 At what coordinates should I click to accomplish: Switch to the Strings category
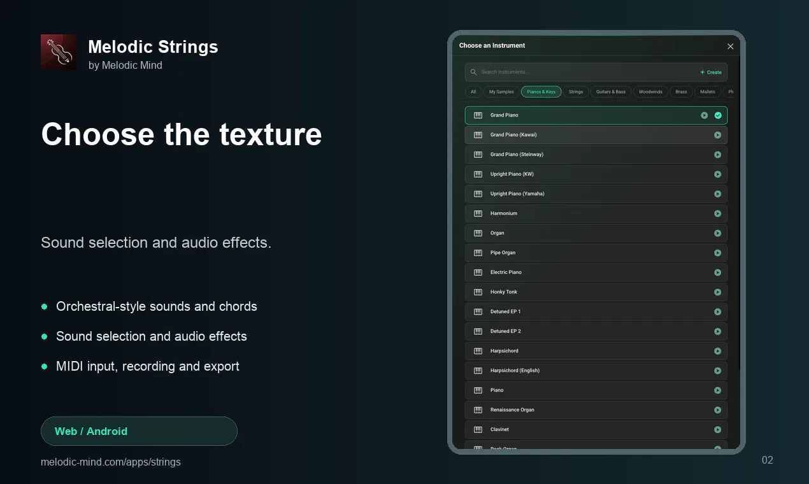click(576, 92)
